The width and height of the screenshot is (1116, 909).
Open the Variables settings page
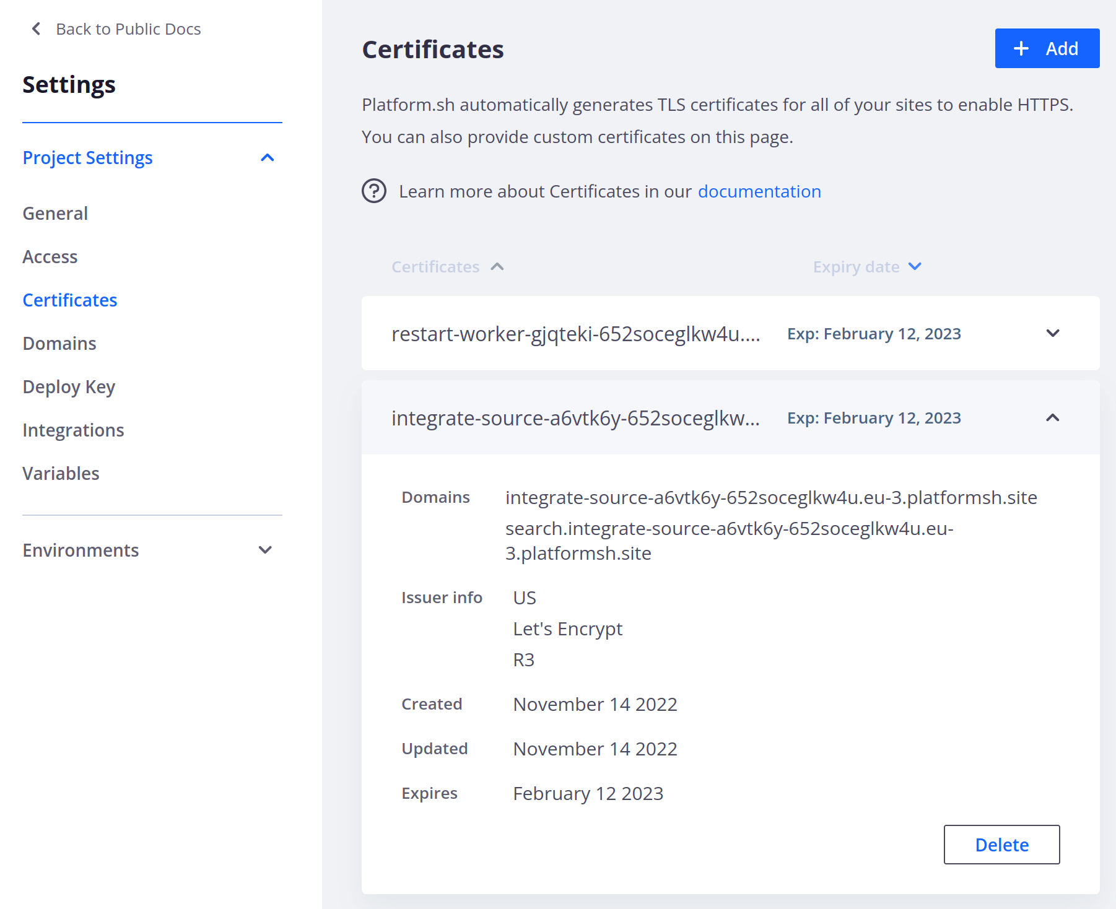[x=60, y=473]
